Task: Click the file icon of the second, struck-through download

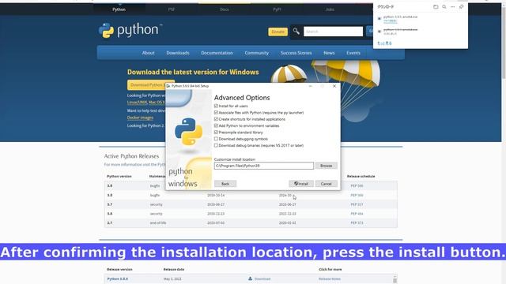Action: click(x=379, y=32)
